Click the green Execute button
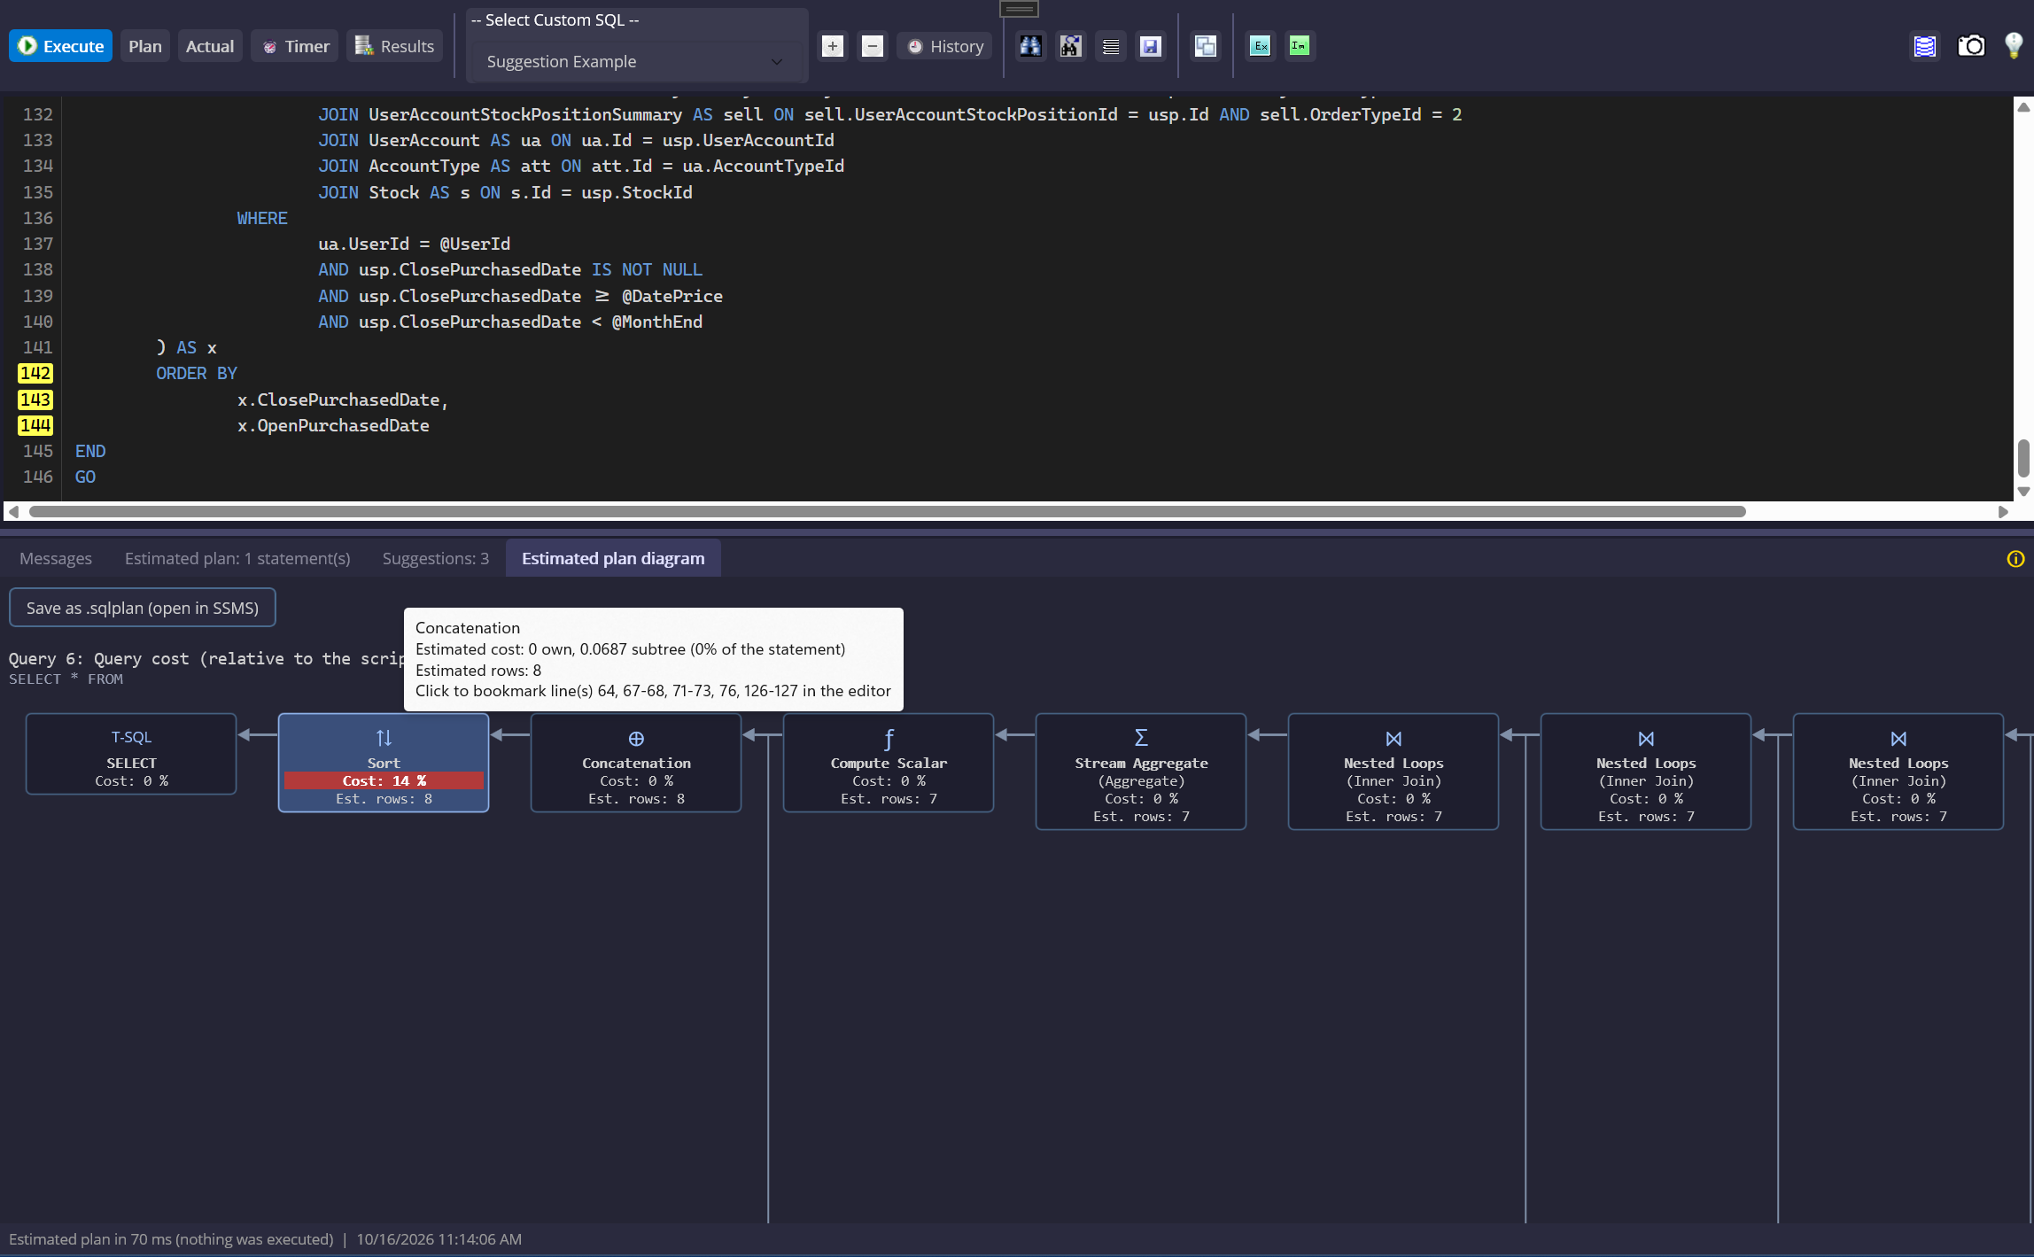Viewport: 2034px width, 1257px height. tap(60, 46)
